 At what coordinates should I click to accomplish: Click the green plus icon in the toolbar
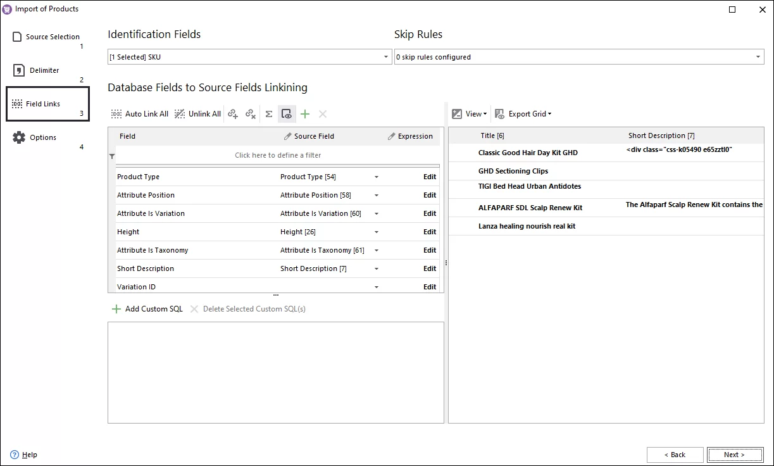click(304, 114)
